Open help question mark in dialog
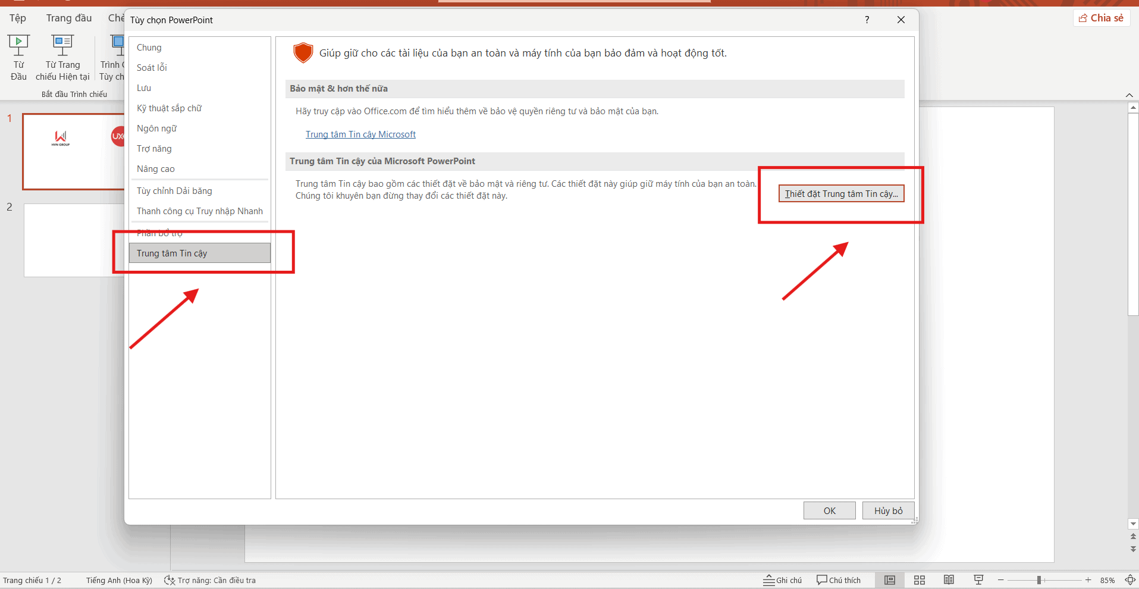Screen dimensions: 1139x589 (867, 20)
